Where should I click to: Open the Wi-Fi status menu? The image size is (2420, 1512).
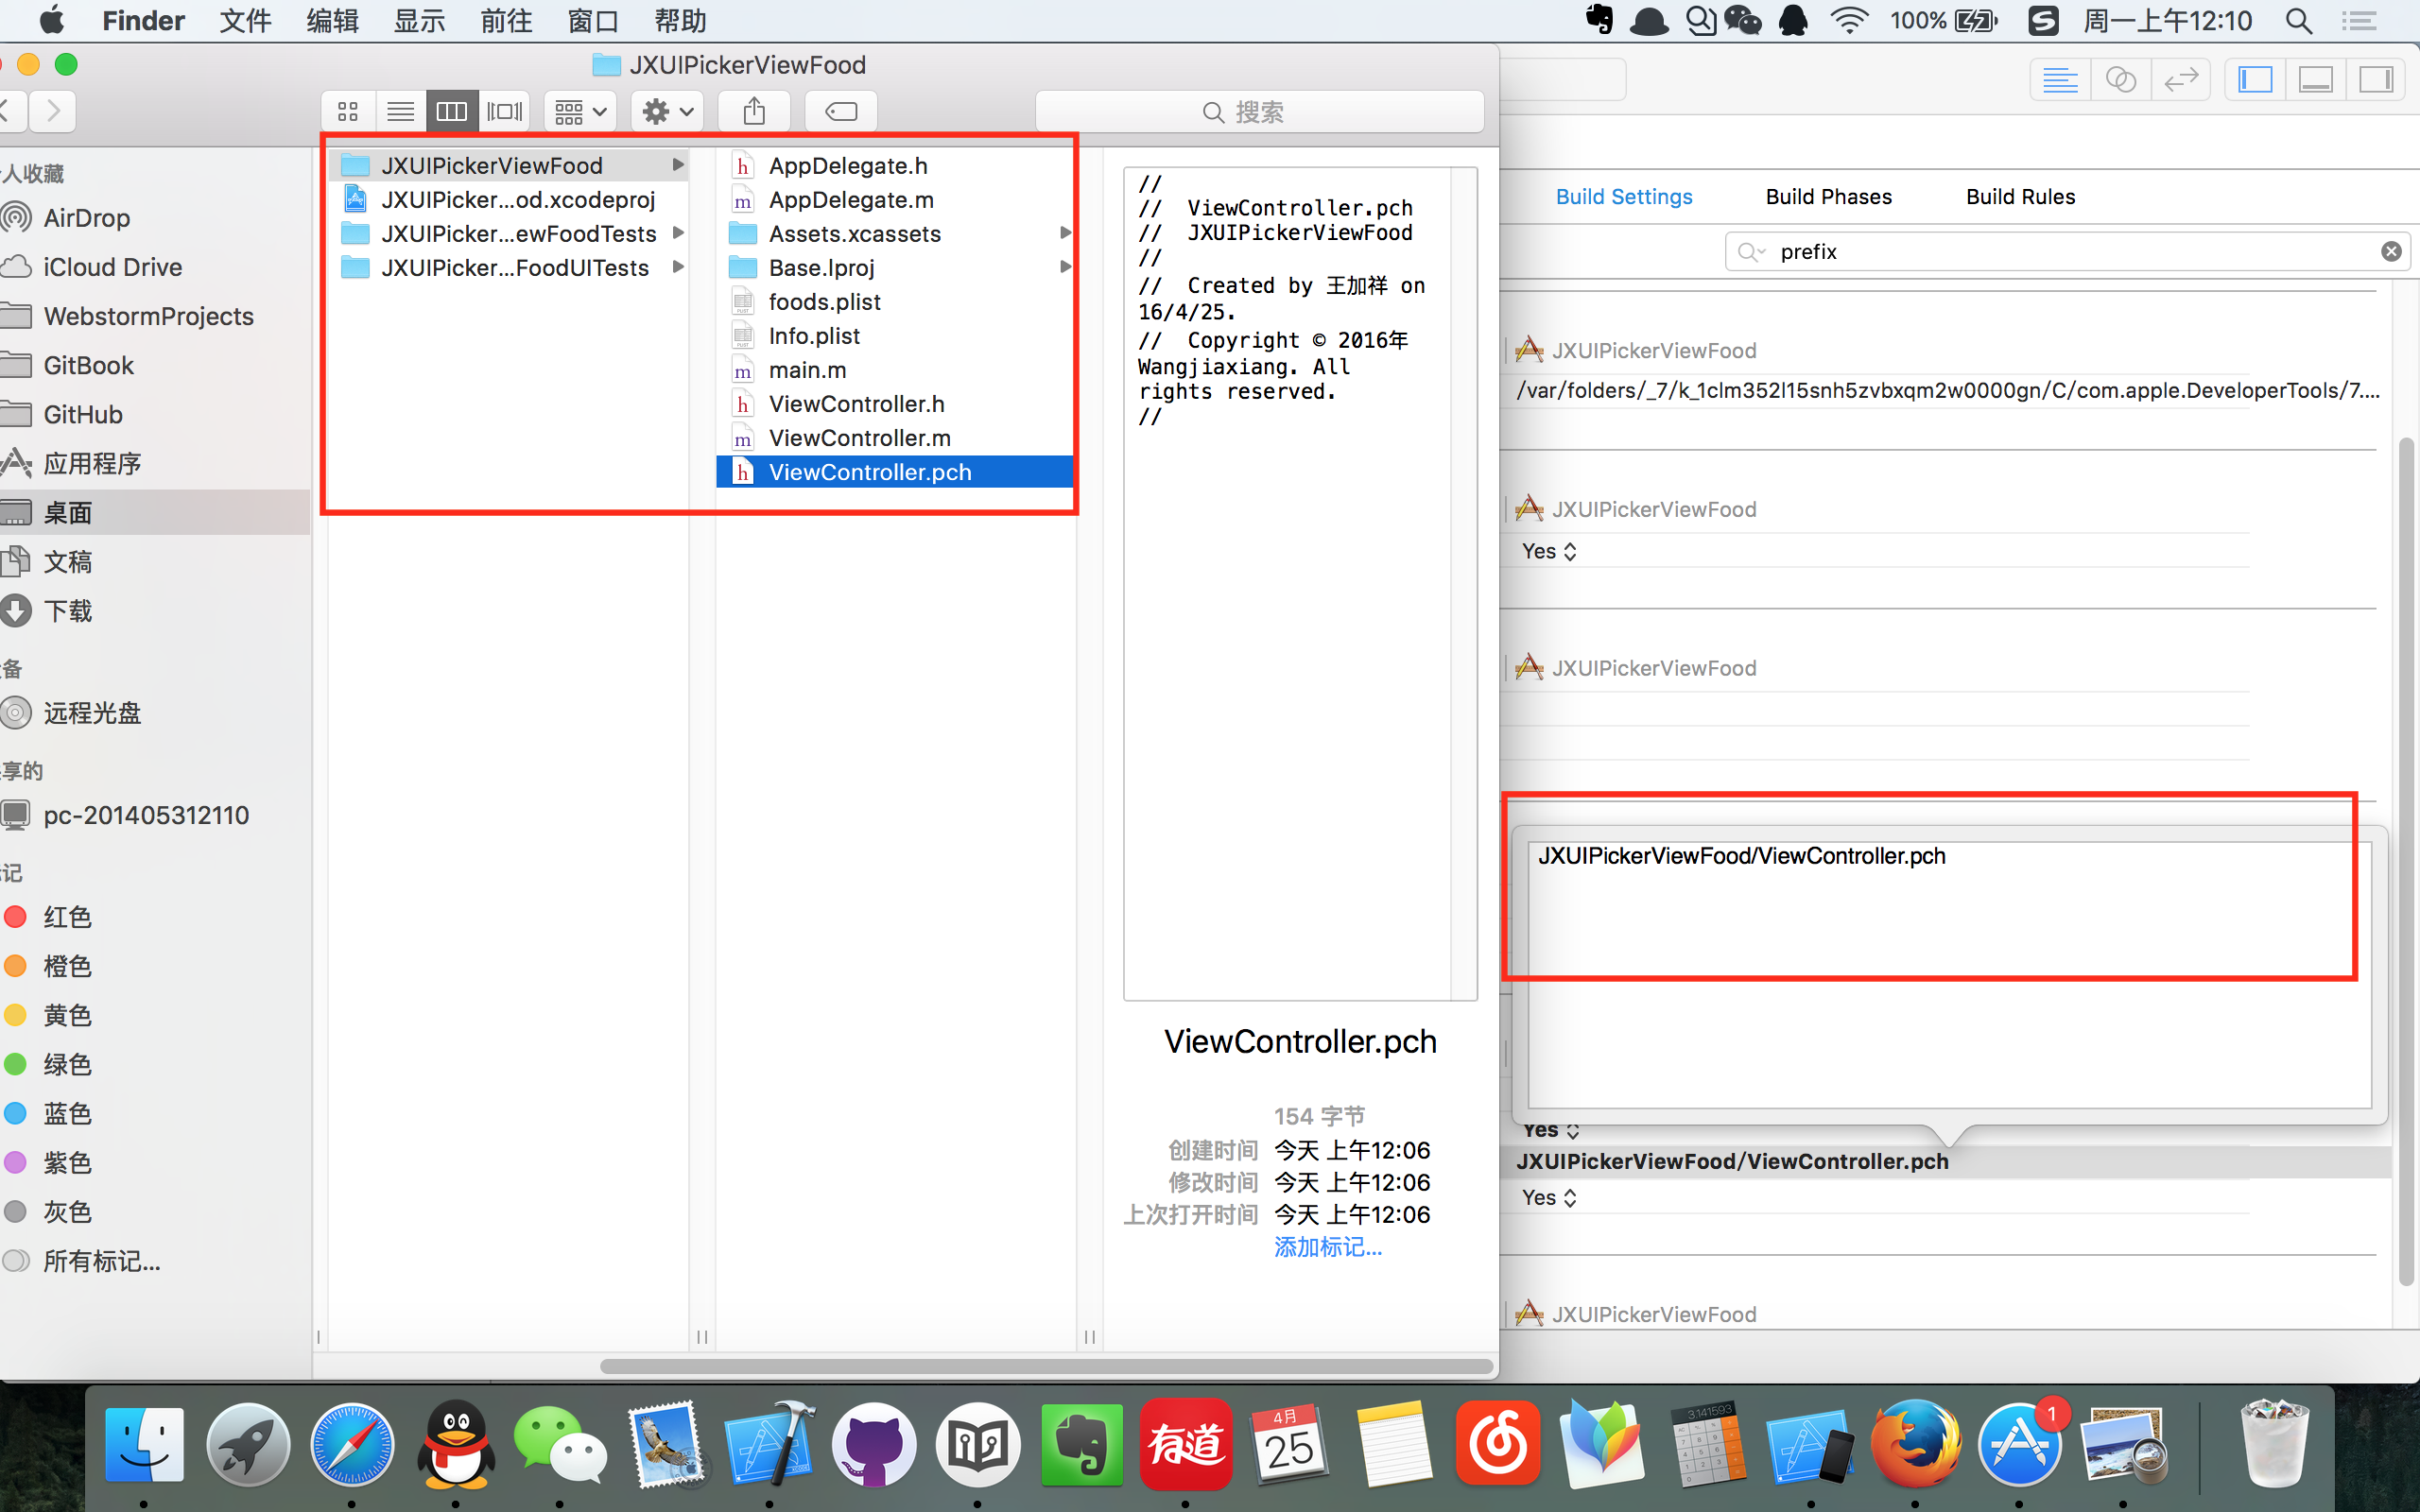1849,21
